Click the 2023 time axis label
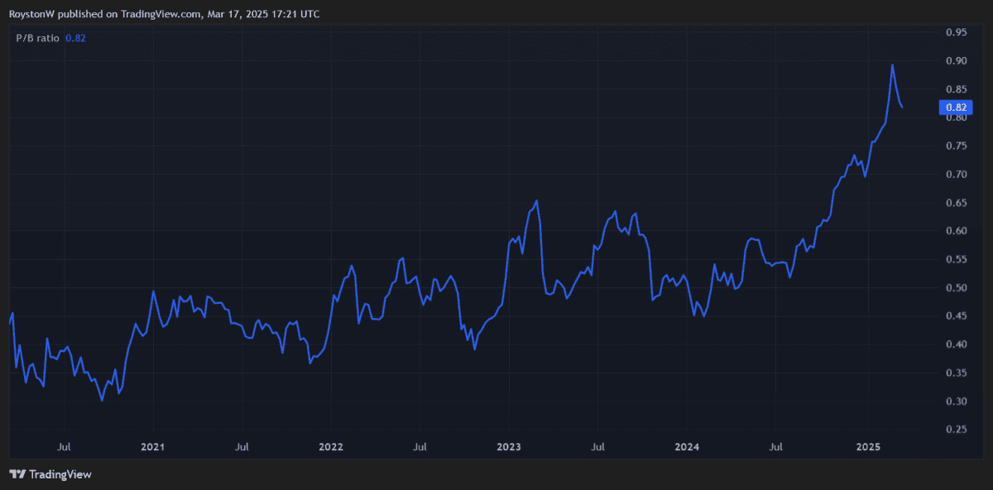The height and width of the screenshot is (490, 993). click(508, 447)
